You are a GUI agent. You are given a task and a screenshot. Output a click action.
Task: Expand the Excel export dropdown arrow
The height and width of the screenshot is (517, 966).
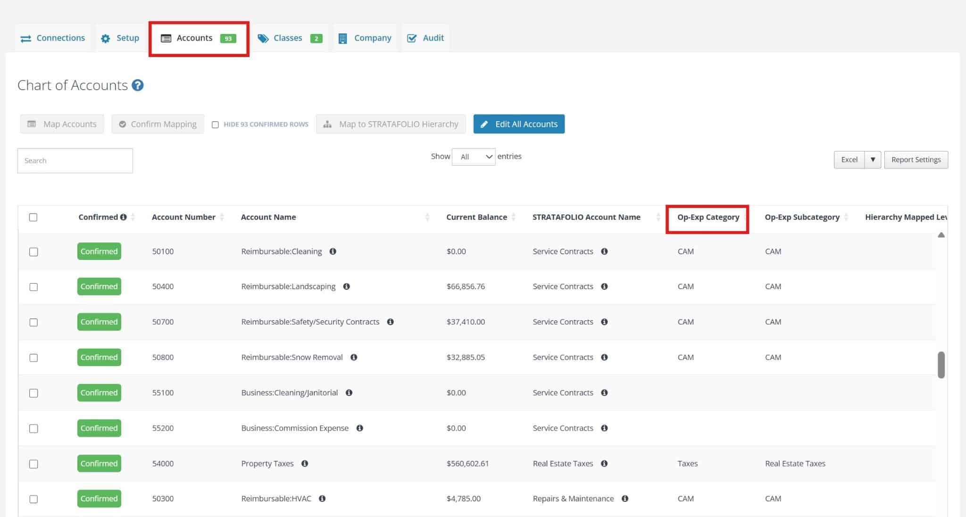(x=873, y=159)
